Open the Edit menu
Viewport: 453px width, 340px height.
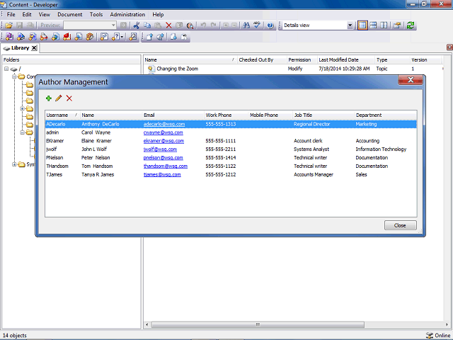27,14
